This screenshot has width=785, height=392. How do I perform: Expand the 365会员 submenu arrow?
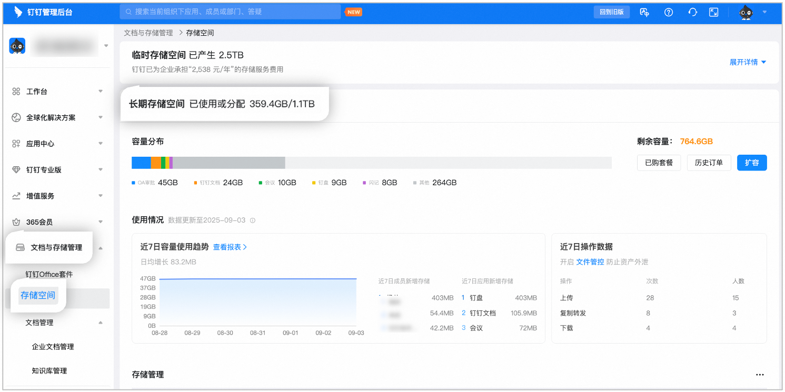coord(101,222)
